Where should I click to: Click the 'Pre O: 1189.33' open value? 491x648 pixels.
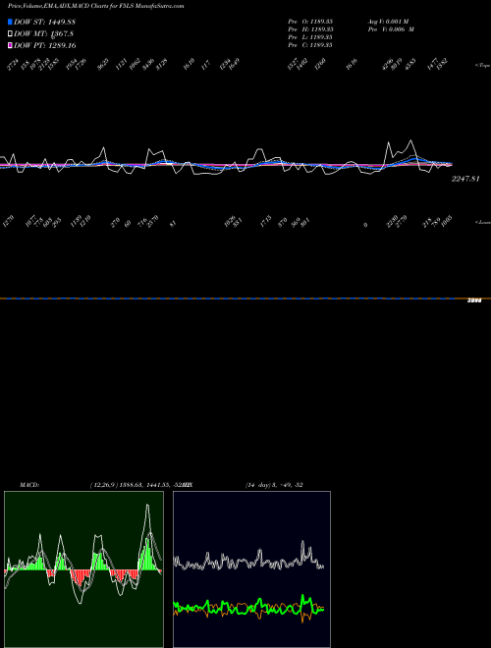coord(310,22)
